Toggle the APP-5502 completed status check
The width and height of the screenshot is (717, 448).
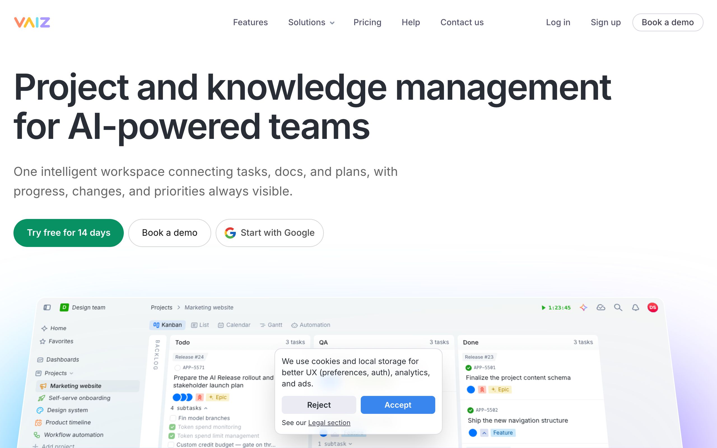470,410
